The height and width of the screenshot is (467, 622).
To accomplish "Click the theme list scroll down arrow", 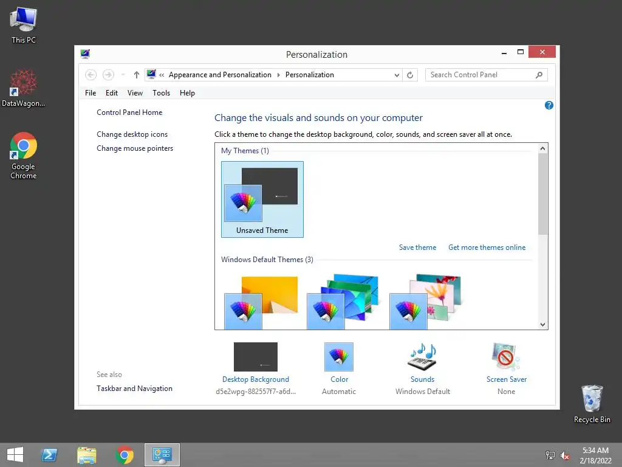I will coord(542,325).
